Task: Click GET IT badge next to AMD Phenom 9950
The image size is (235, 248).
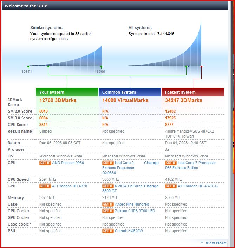Action: click(x=45, y=163)
